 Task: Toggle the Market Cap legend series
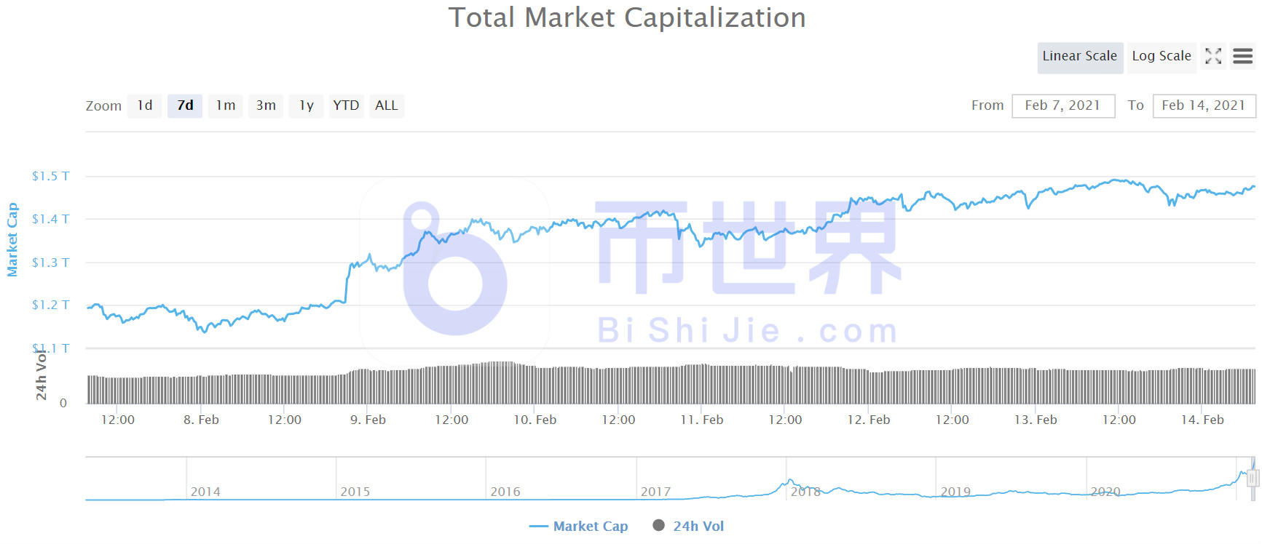590,526
